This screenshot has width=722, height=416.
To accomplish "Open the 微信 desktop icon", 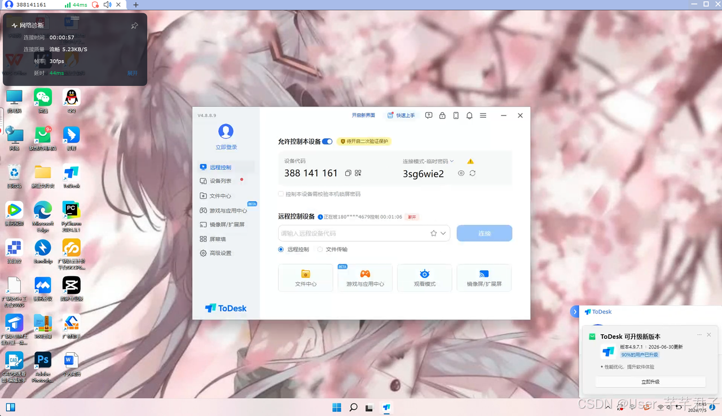I will pos(43,100).
